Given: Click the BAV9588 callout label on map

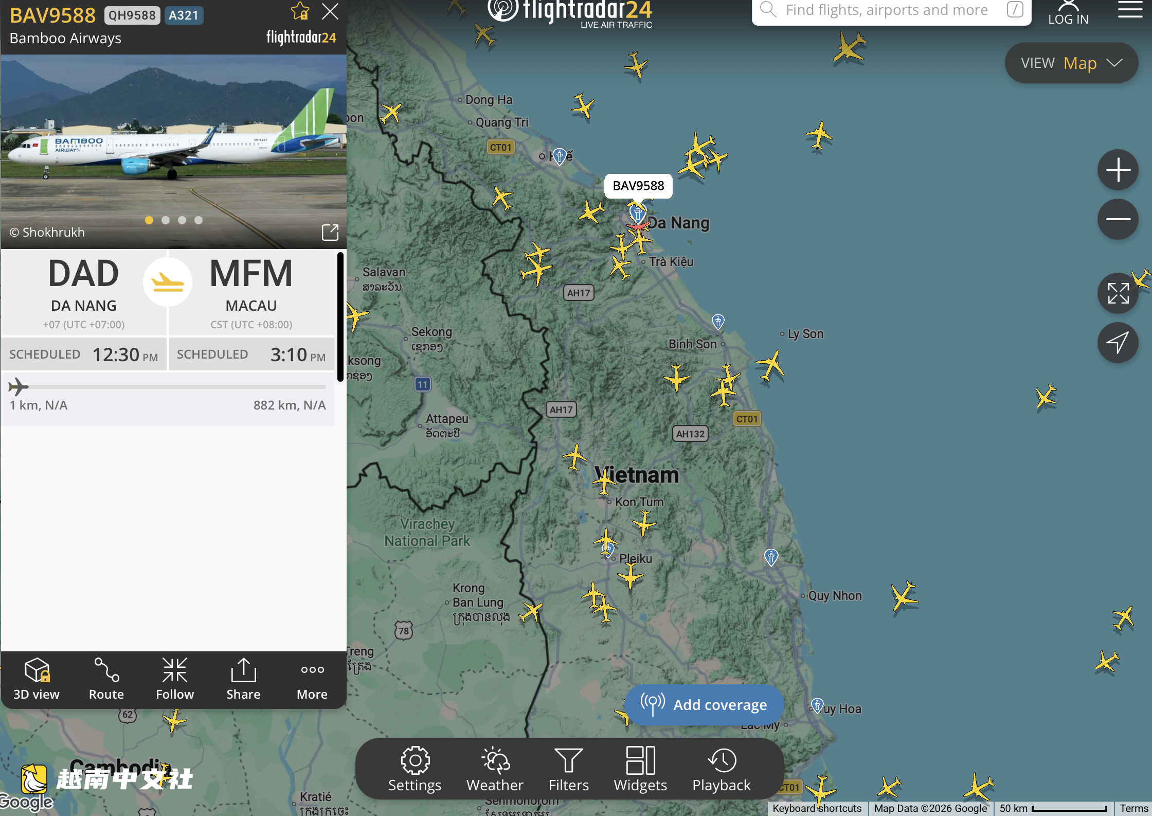Looking at the screenshot, I should coord(638,186).
